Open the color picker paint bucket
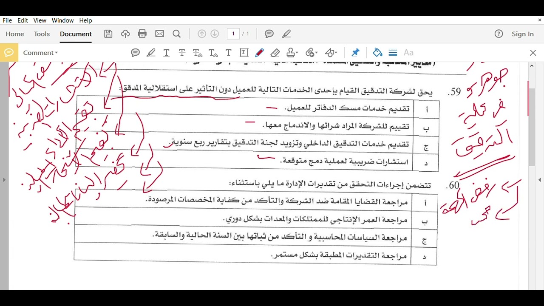The width and height of the screenshot is (544, 306). coord(377,53)
